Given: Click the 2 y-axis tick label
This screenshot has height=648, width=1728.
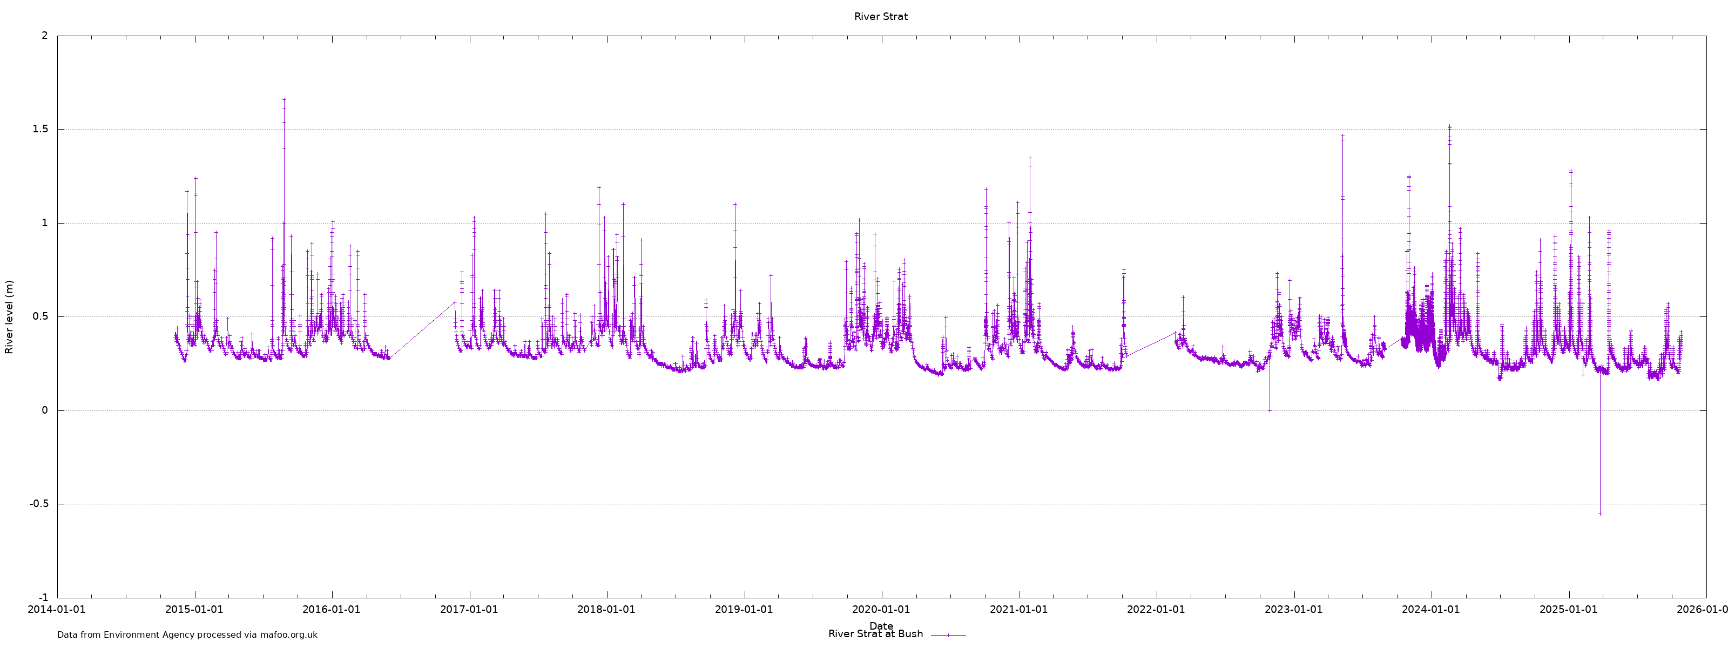Looking at the screenshot, I should pyautogui.click(x=45, y=36).
